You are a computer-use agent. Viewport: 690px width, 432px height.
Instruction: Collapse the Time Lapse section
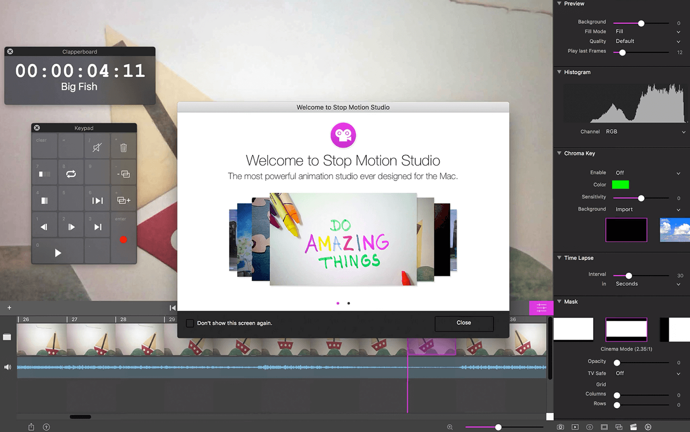pyautogui.click(x=559, y=258)
